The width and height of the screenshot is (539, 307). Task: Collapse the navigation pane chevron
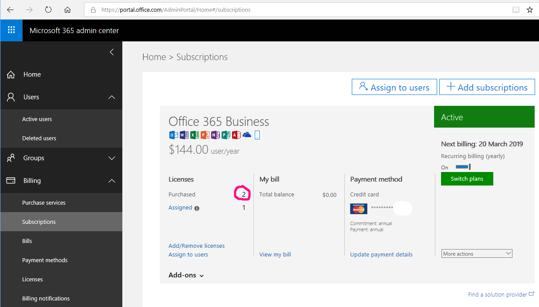[x=112, y=52]
